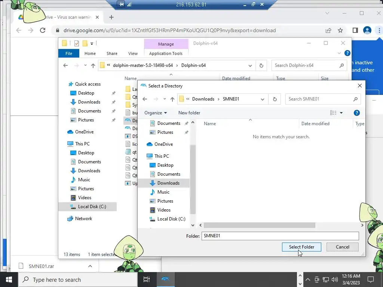This screenshot has width=383, height=287.
Task: Click Search Dolphin-x64 box
Action: (x=309, y=65)
